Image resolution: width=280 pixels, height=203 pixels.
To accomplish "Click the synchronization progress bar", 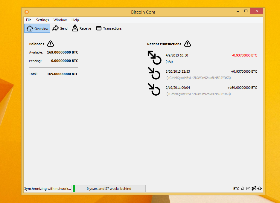I will 109,188.
